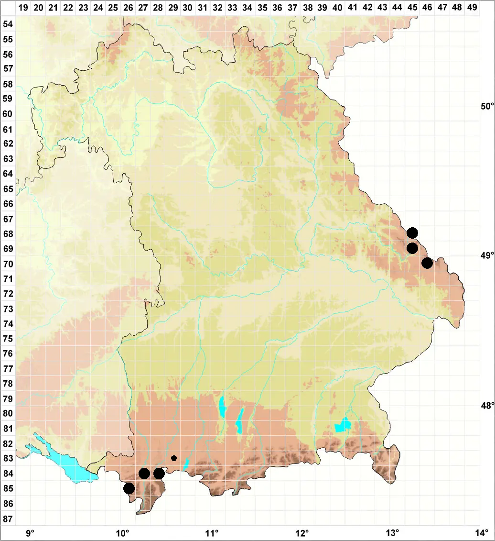Click the 13° longitude label
Viewport: 495px width, 541px height.
[392, 533]
